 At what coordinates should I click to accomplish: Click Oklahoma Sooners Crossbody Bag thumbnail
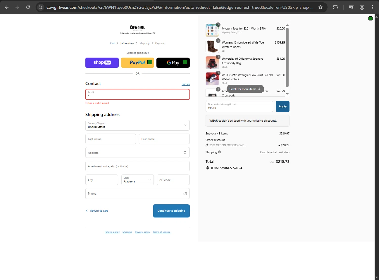(x=212, y=62)
